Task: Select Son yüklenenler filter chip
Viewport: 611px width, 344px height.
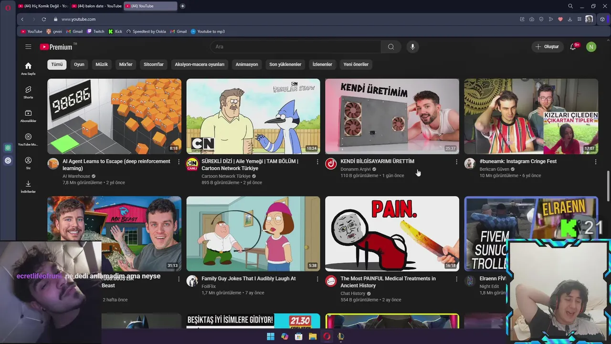Action: (285, 64)
